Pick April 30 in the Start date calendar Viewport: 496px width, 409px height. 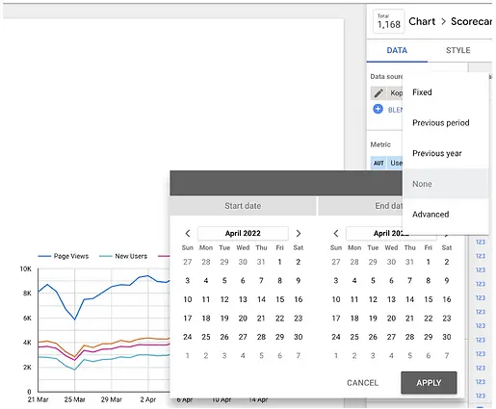[299, 337]
